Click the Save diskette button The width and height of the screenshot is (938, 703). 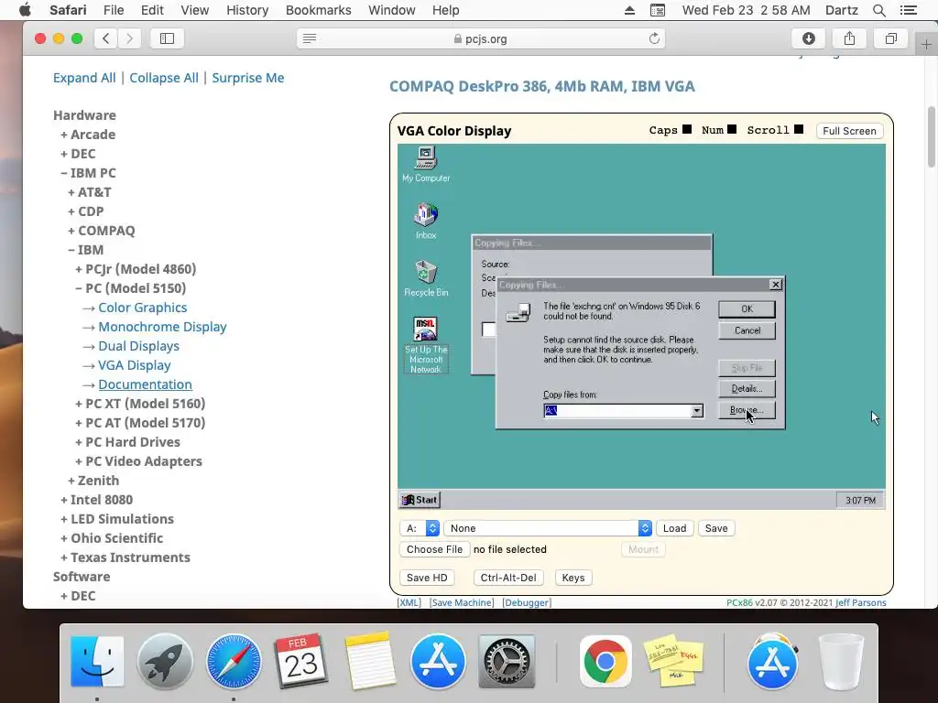click(x=716, y=528)
